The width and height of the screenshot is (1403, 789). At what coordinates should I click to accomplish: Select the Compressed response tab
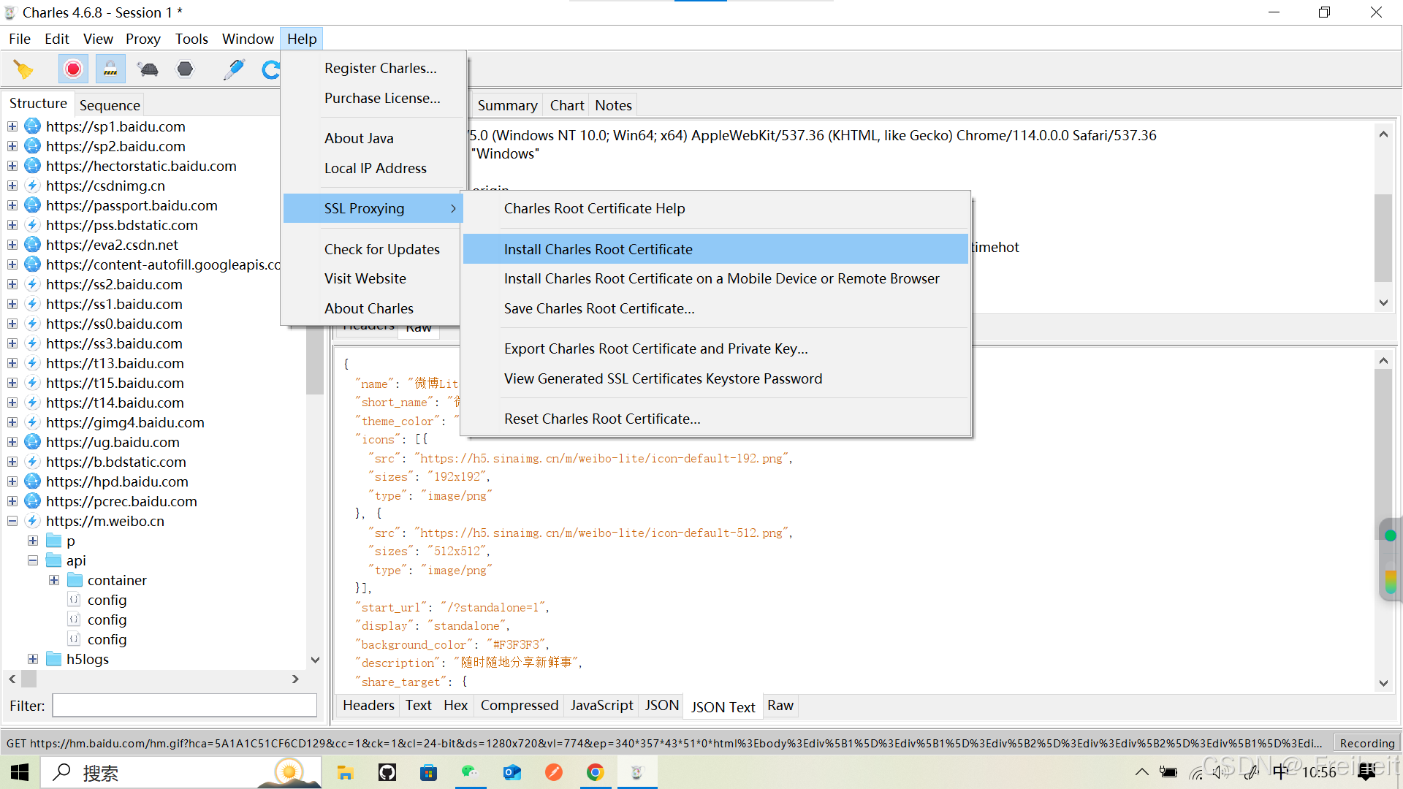point(520,705)
